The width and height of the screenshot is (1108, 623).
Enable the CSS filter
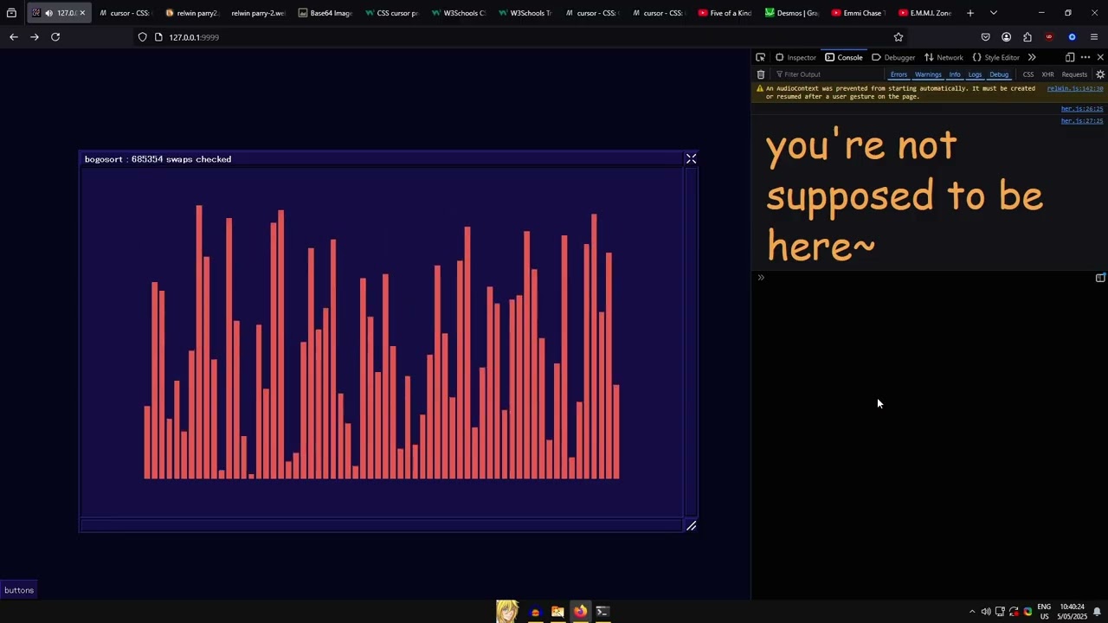[1028, 74]
